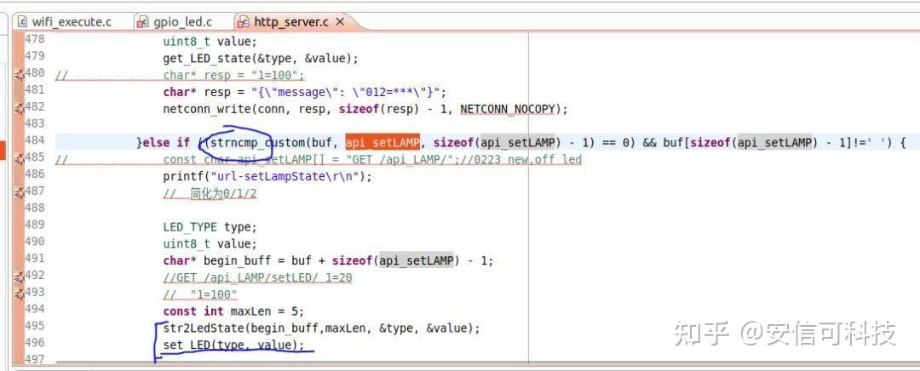The width and height of the screenshot is (920, 371).
Task: Switch to the wifi_execute.c tab
Action: [x=71, y=22]
